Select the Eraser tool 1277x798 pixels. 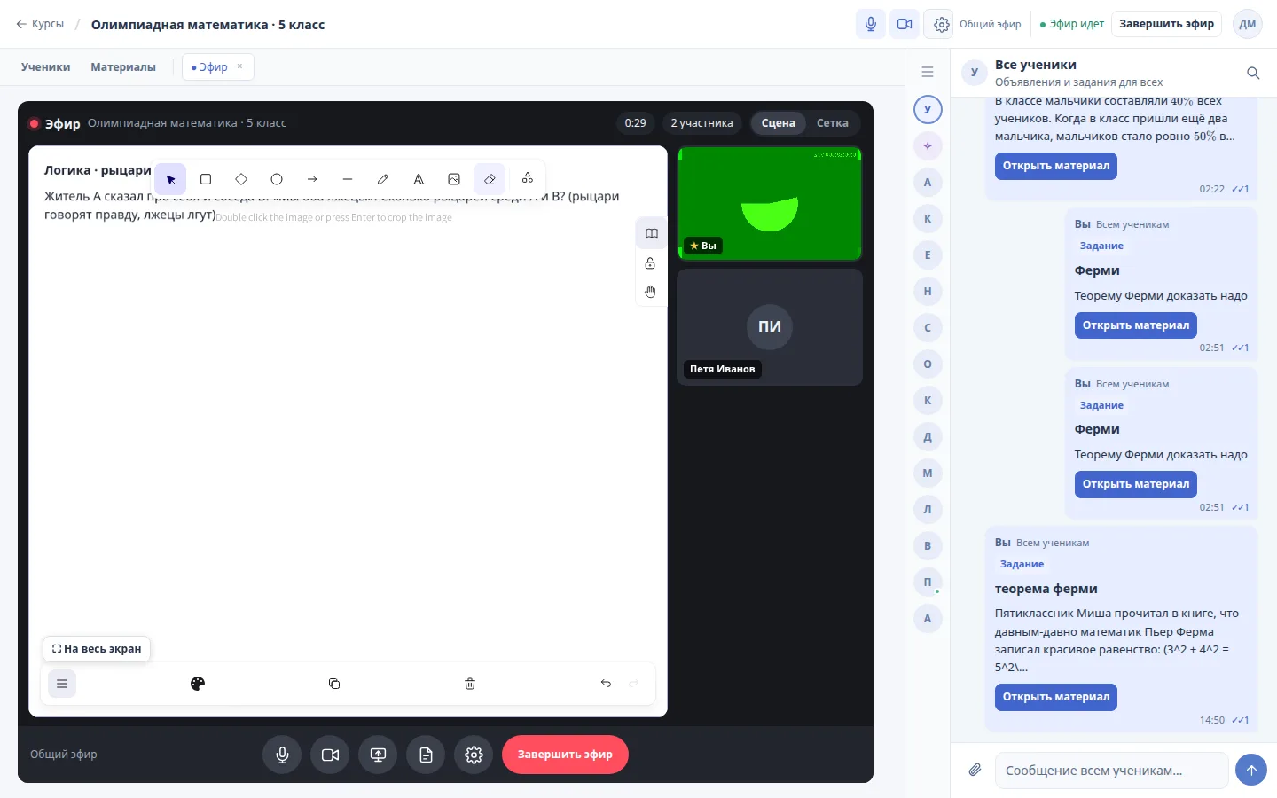point(490,179)
